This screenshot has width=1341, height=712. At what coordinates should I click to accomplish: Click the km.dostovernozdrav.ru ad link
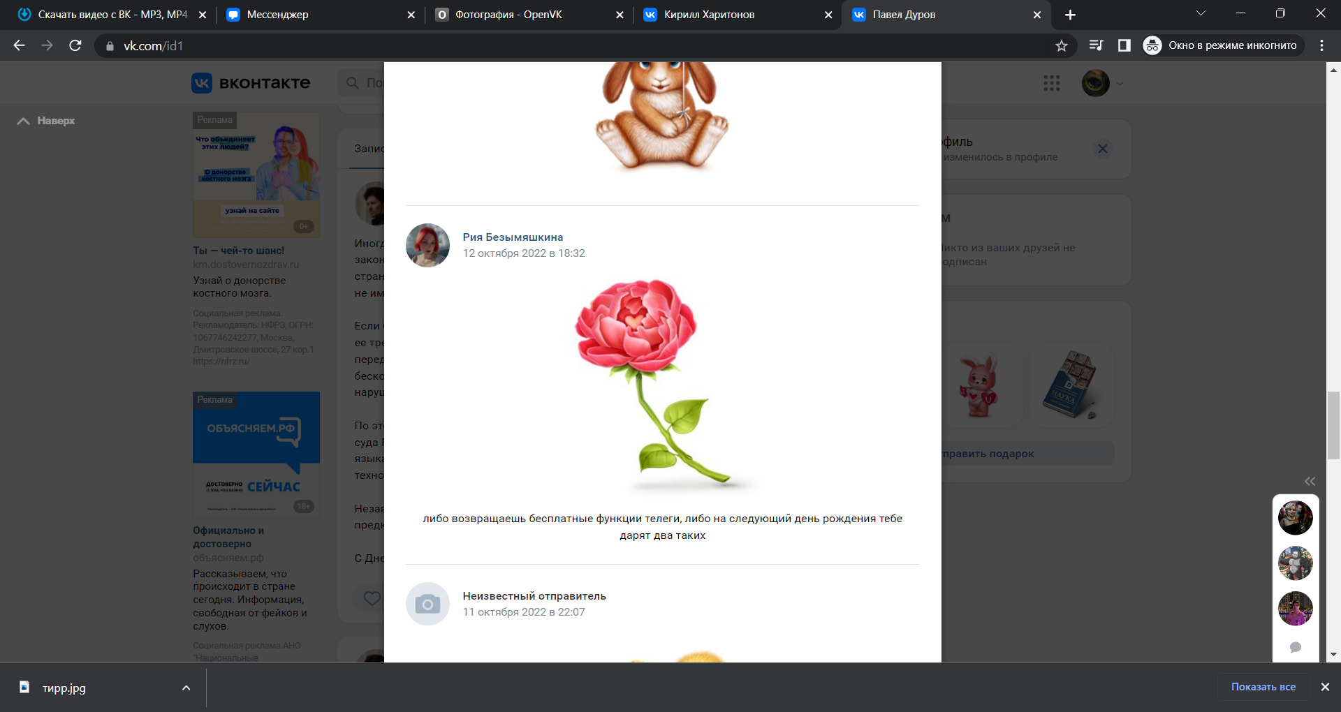246,265
